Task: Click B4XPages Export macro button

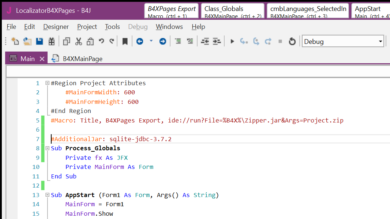Action: click(x=171, y=11)
